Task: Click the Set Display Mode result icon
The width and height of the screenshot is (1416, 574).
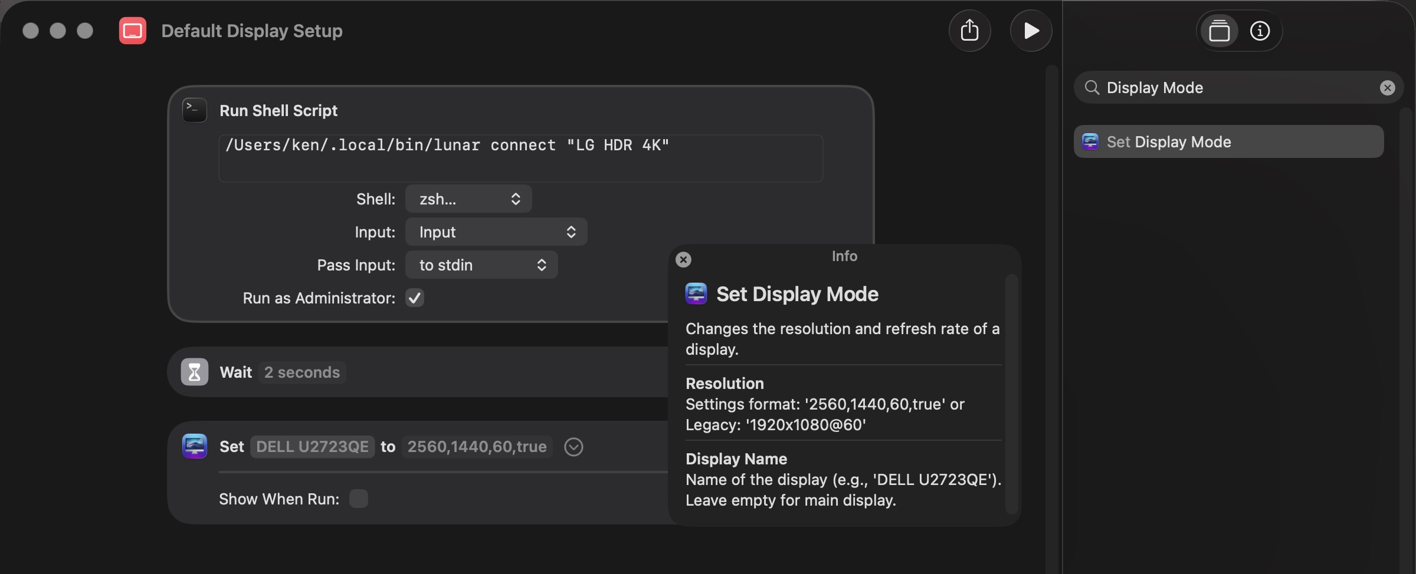Action: point(1090,141)
